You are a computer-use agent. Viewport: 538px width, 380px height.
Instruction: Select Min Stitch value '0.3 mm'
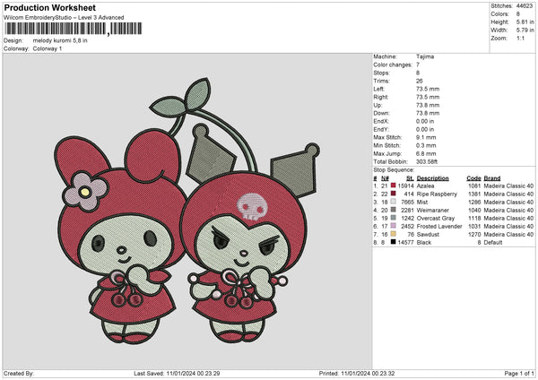(x=426, y=145)
